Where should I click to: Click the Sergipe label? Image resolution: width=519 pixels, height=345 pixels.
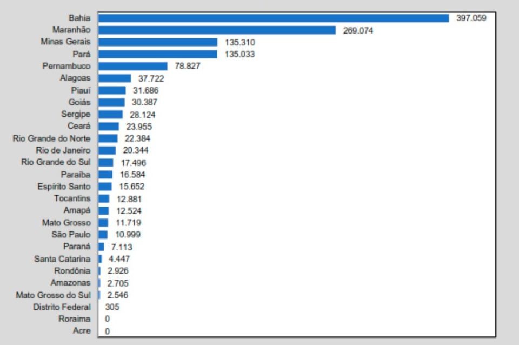tap(76, 114)
